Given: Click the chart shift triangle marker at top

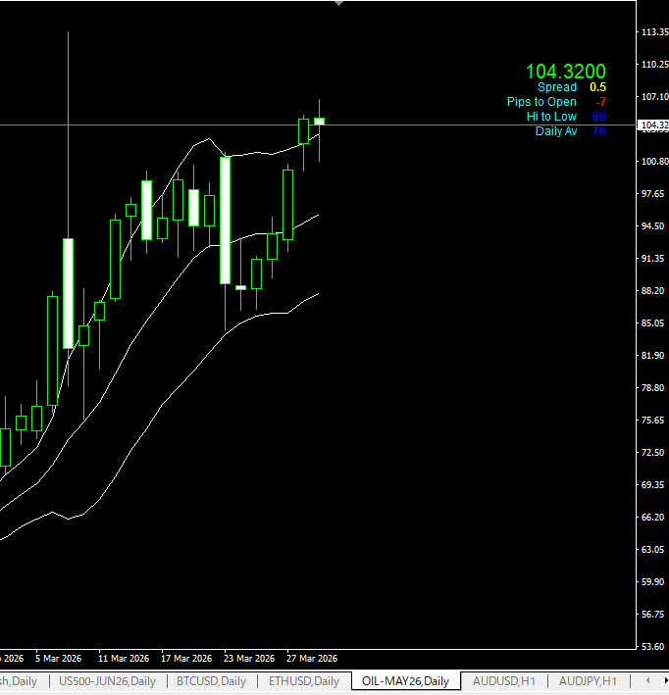Looking at the screenshot, I should pos(338,3).
